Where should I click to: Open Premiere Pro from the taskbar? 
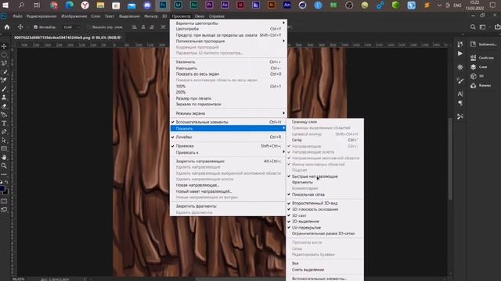click(x=209, y=5)
